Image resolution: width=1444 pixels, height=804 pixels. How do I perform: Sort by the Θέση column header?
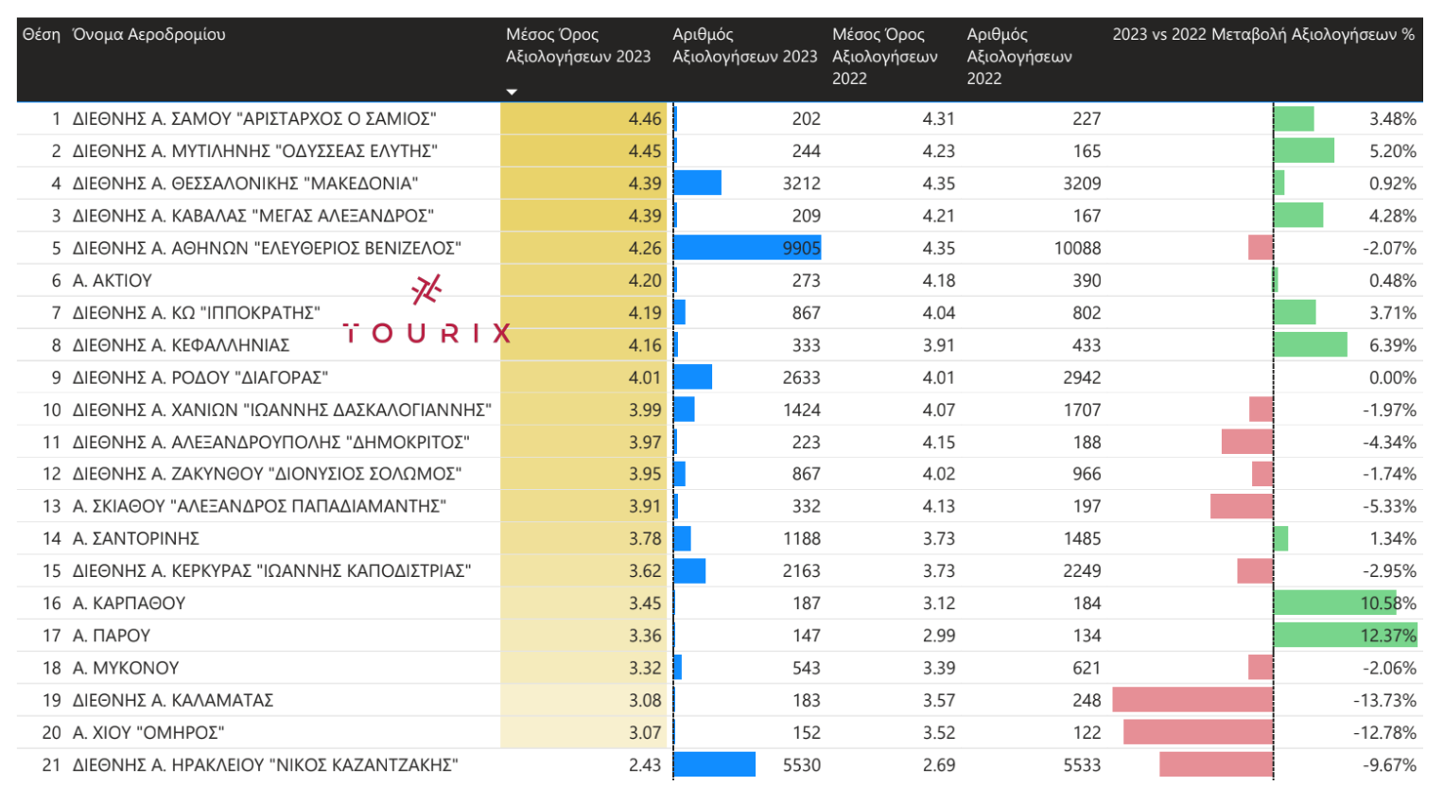coord(41,35)
